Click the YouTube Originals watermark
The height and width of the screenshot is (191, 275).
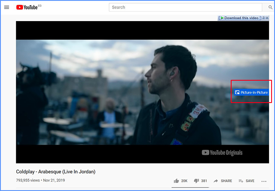point(222,153)
